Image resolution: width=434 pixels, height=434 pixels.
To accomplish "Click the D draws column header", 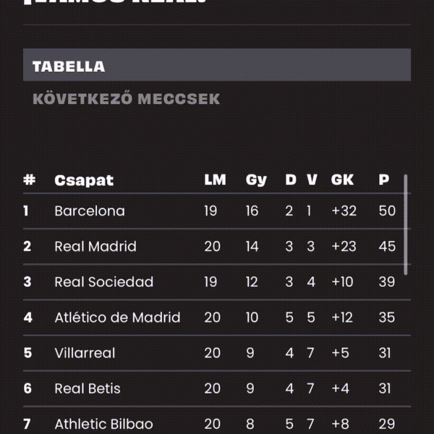I will tap(291, 180).
